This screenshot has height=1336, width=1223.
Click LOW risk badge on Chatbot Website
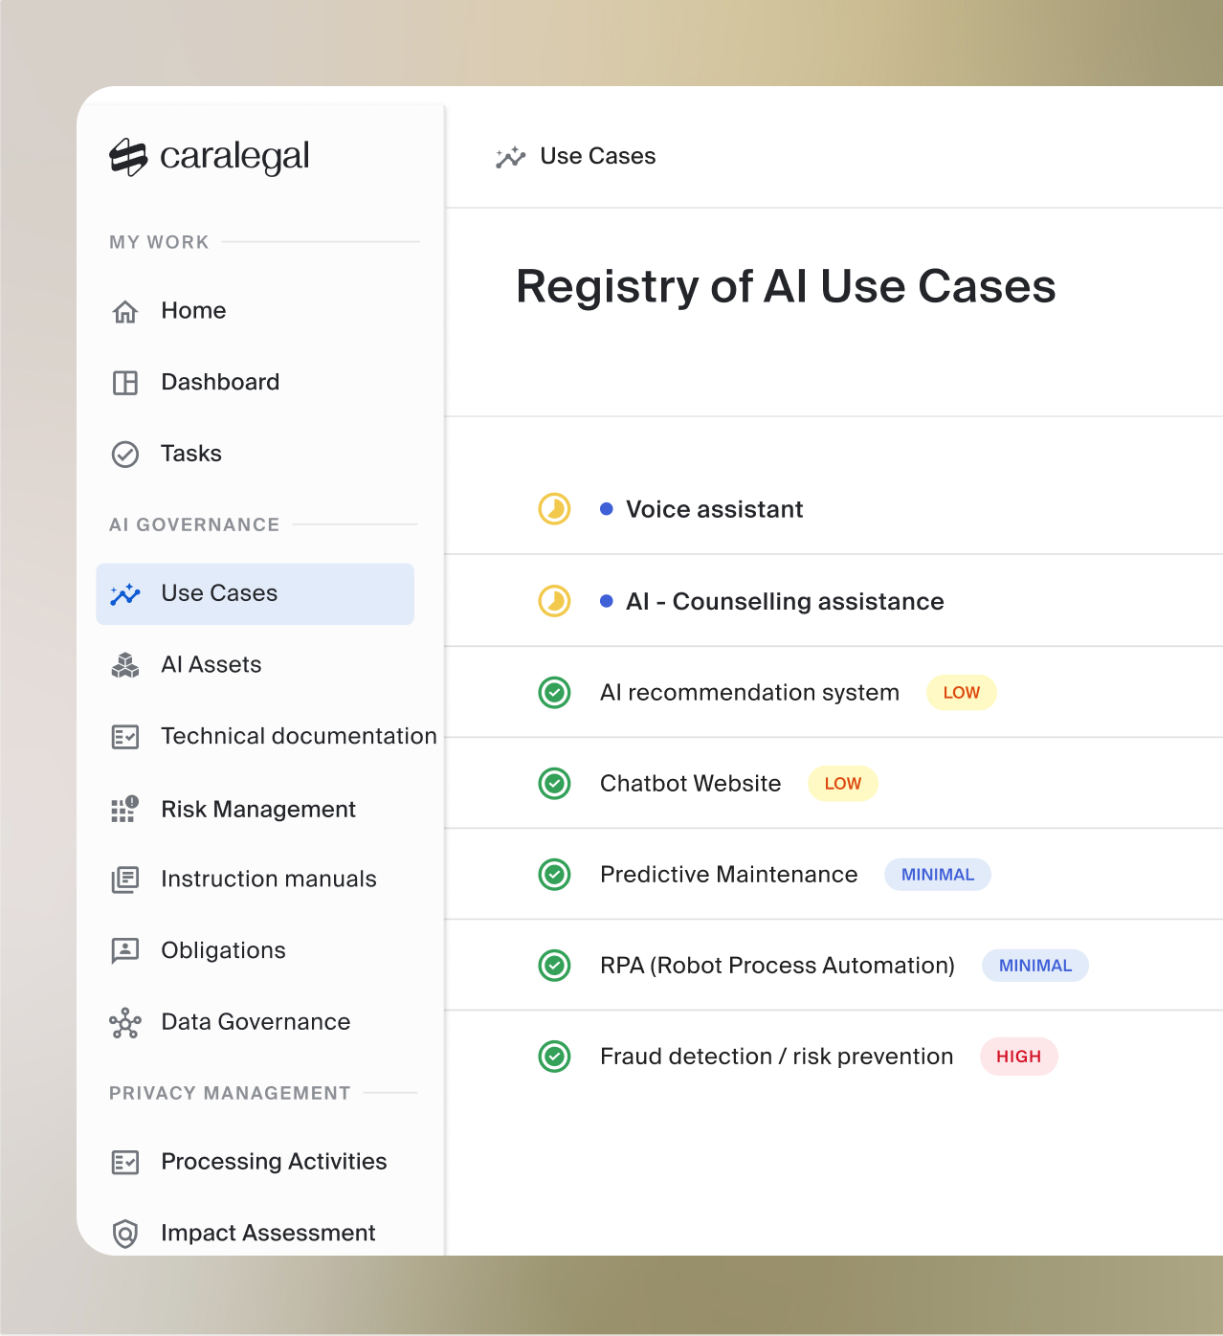click(843, 784)
